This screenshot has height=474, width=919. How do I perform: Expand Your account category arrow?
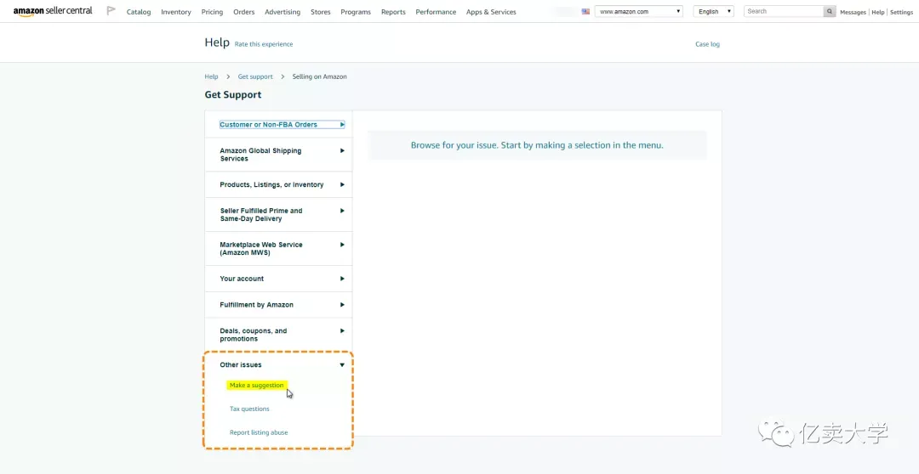(342, 279)
